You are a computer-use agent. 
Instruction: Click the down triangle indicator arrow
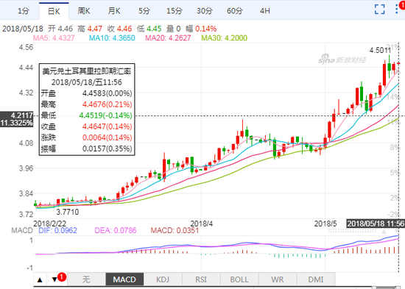tap(54, 279)
